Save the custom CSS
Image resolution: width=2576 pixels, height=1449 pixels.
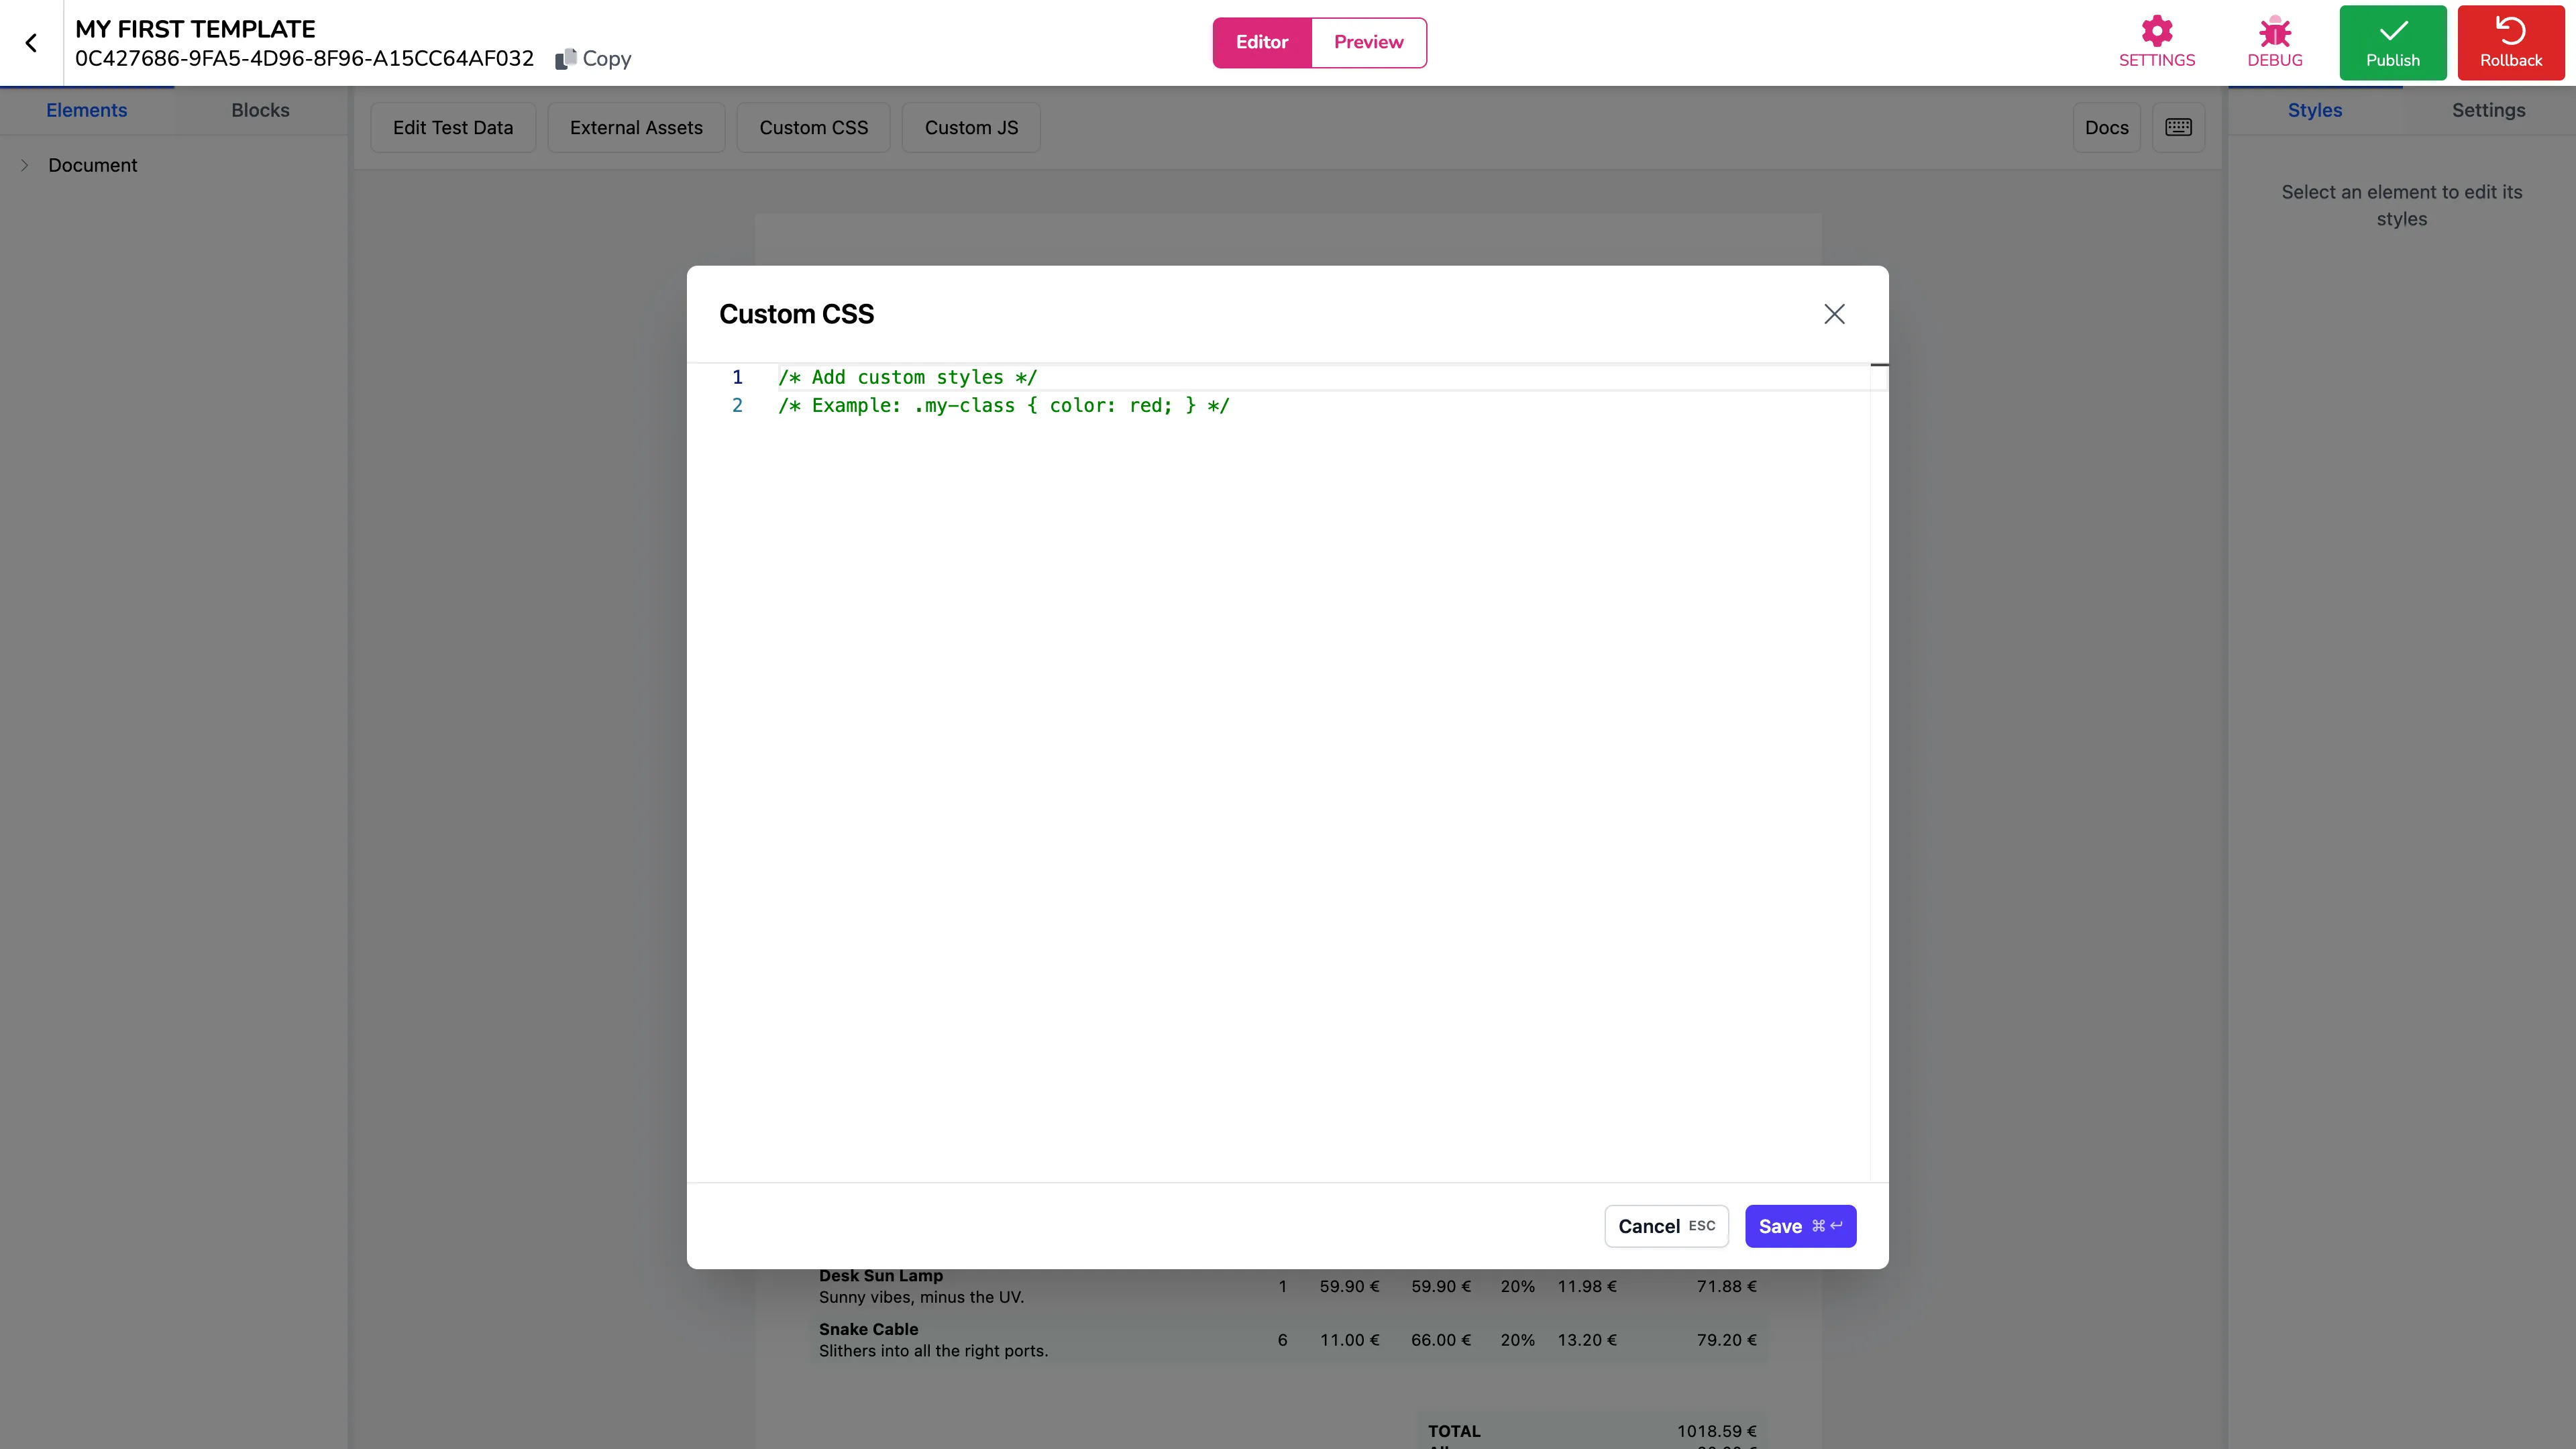pos(1800,1226)
